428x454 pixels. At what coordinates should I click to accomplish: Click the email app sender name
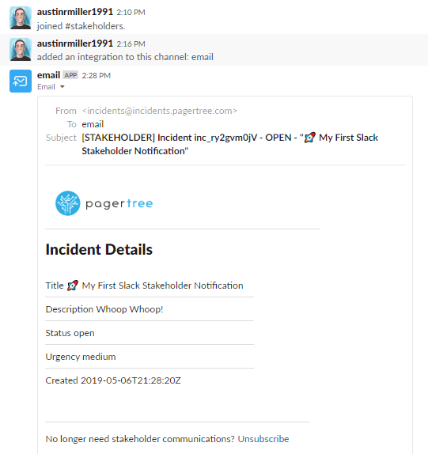[x=48, y=75]
